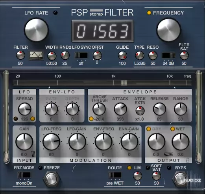Click the phase icon beside input gain value

[x=33, y=154]
